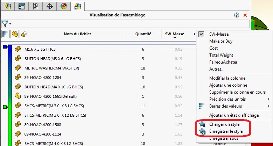Click icon of METRIC WASHER(M4 WASHER)
The image size is (273, 146).
click(x=17, y=68)
